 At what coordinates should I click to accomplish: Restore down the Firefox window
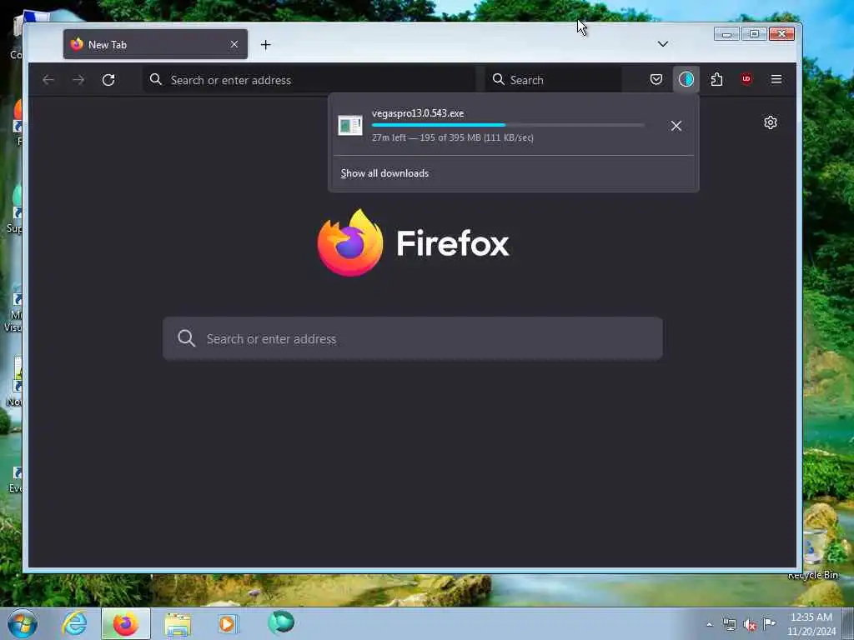point(754,34)
